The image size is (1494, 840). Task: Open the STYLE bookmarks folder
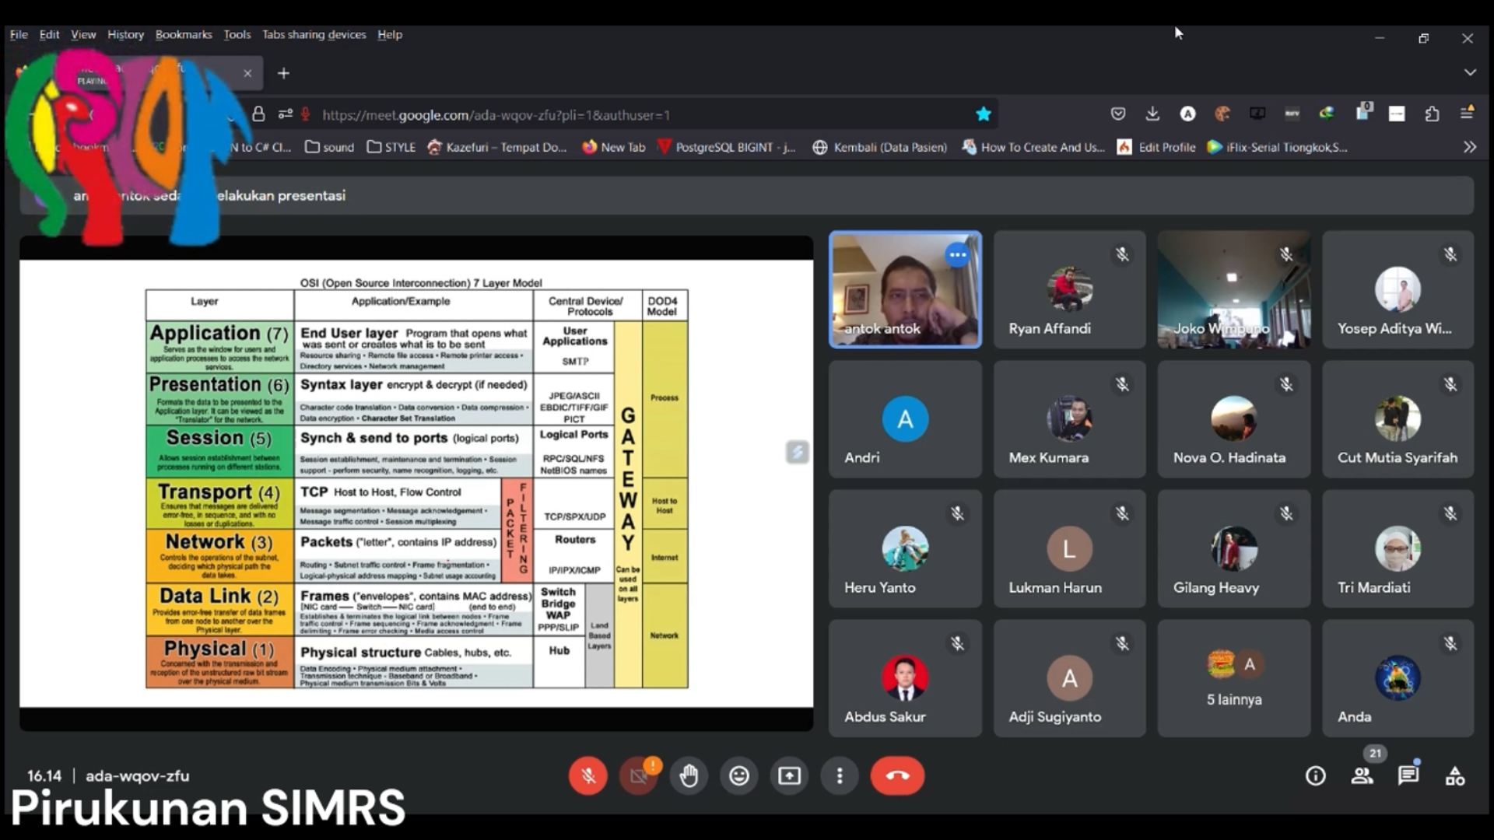point(391,147)
